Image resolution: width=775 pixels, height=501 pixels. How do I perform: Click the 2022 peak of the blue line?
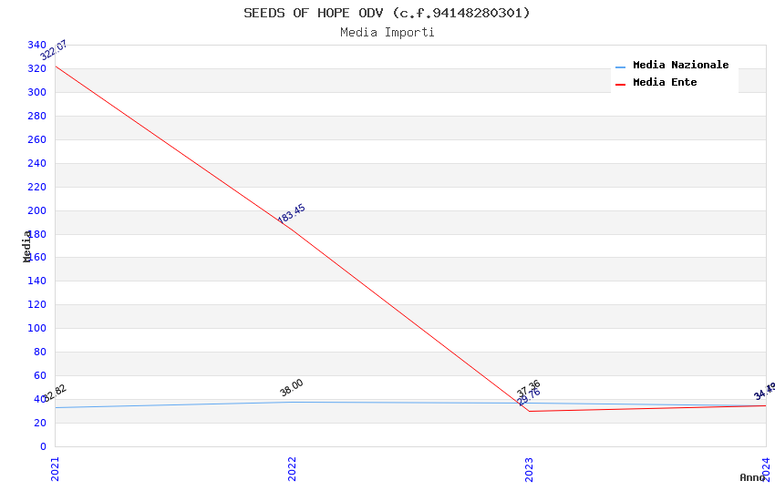[x=292, y=402]
